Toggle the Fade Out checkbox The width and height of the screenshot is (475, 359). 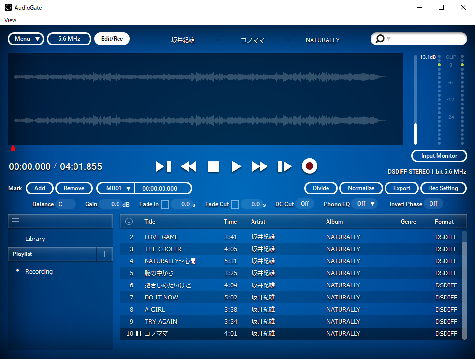(x=236, y=204)
